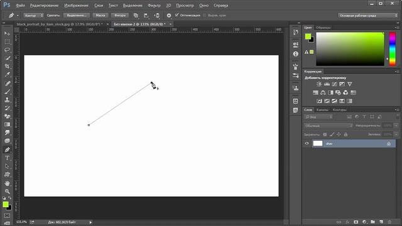Toggle lock position of layer
The image size is (402, 226).
coord(339,134)
